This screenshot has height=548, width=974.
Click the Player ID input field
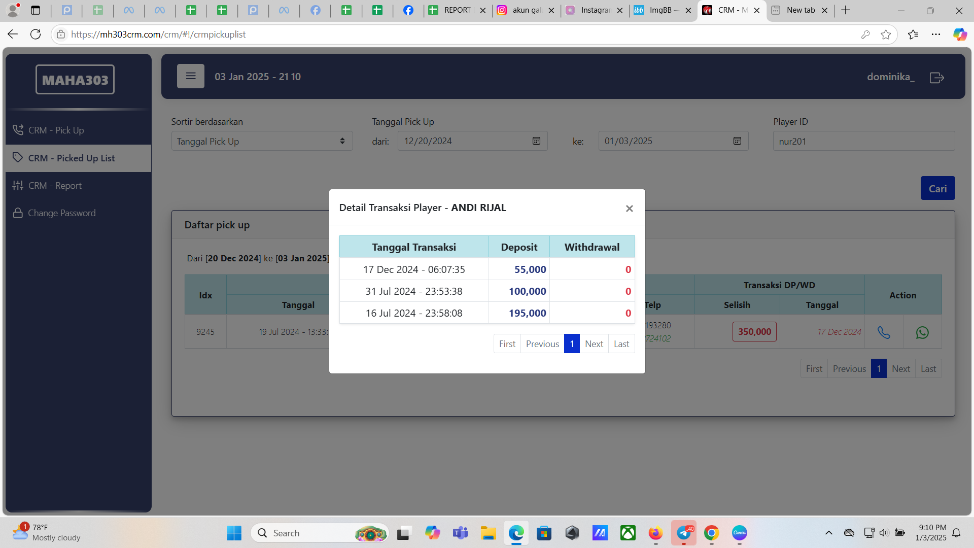[863, 141]
